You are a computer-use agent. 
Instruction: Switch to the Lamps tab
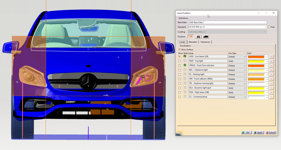pyautogui.click(x=182, y=42)
